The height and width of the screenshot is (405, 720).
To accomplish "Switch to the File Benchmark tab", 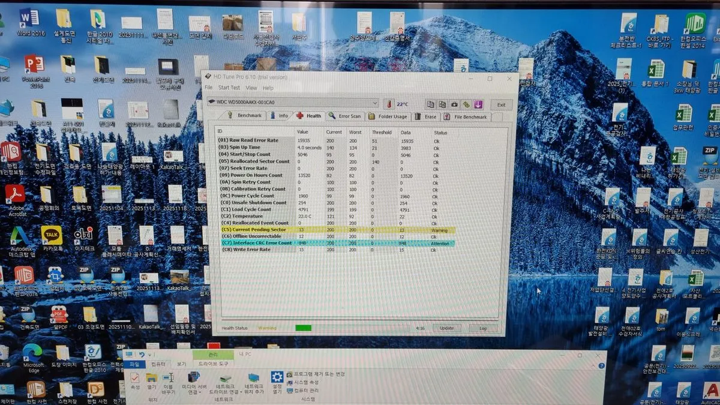I will pos(467,116).
